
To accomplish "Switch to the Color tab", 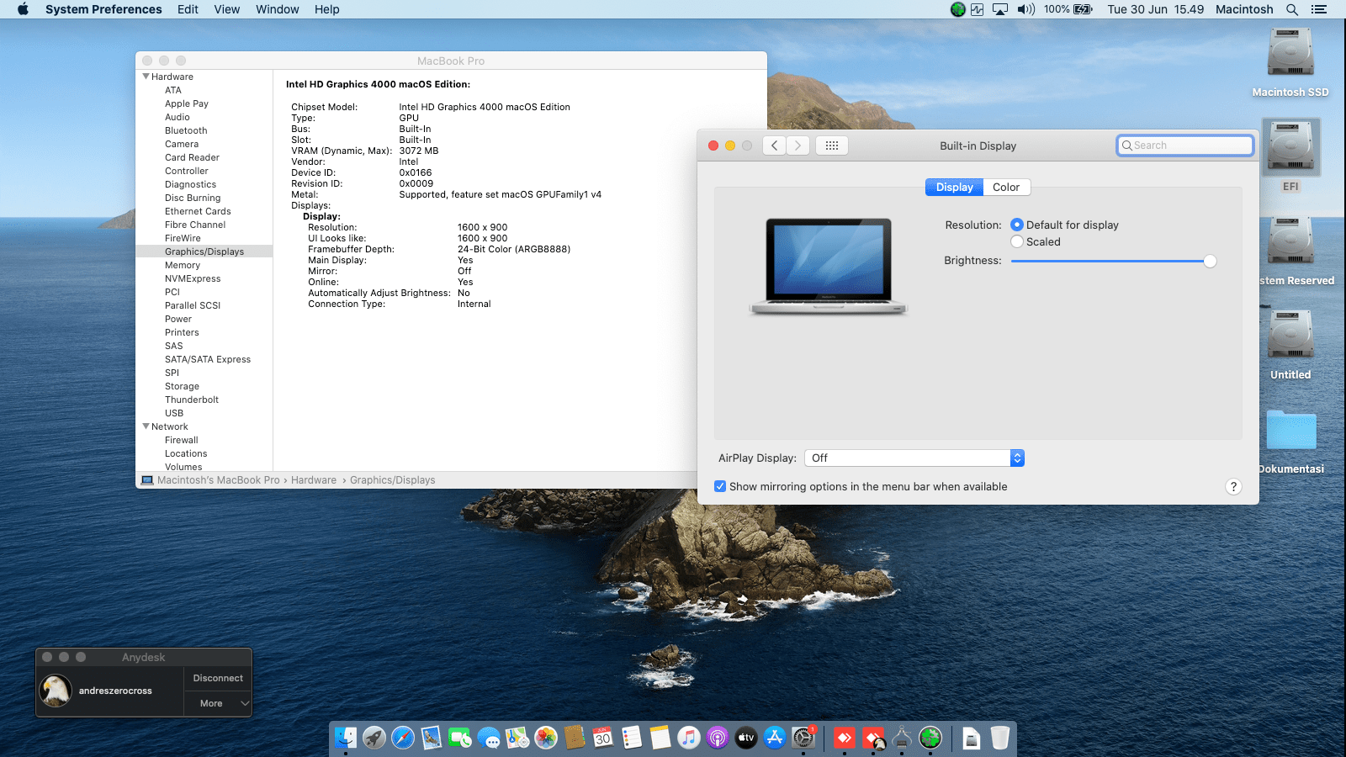I will 1006,188.
